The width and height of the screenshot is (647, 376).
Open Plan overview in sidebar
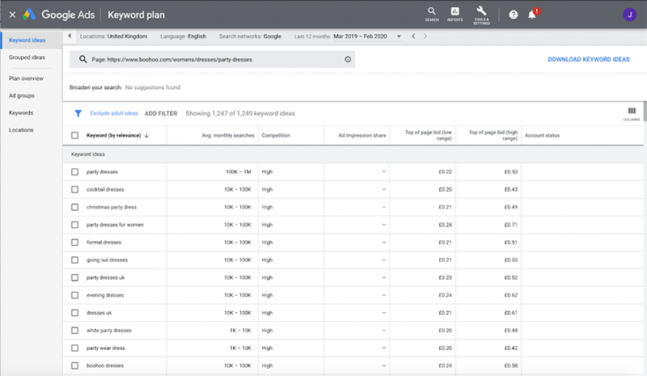[x=26, y=78]
